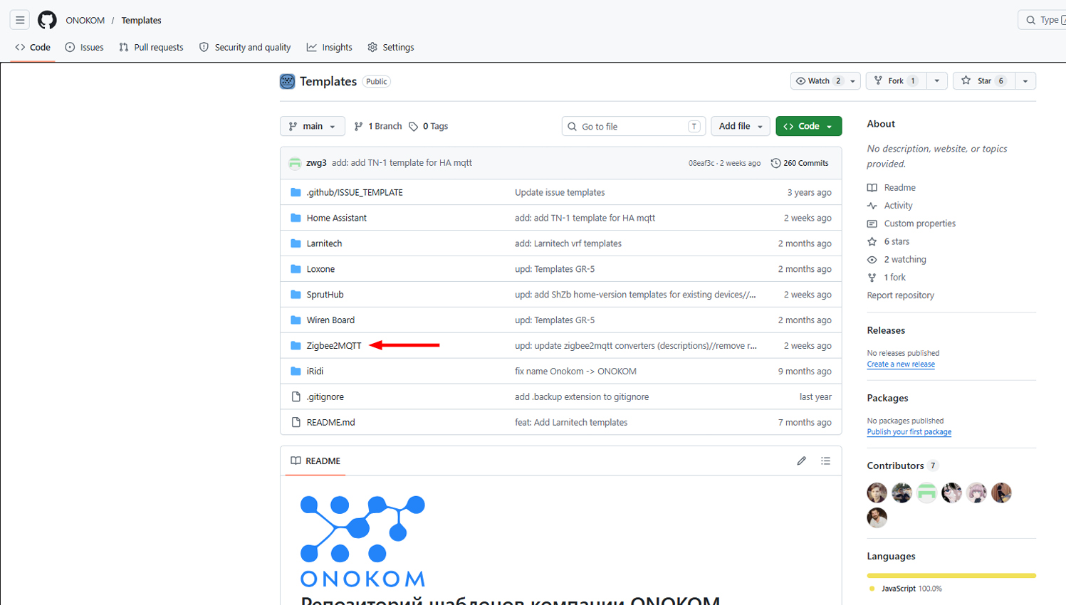Open the iRidi folder
Image resolution: width=1066 pixels, height=605 pixels.
[315, 372]
